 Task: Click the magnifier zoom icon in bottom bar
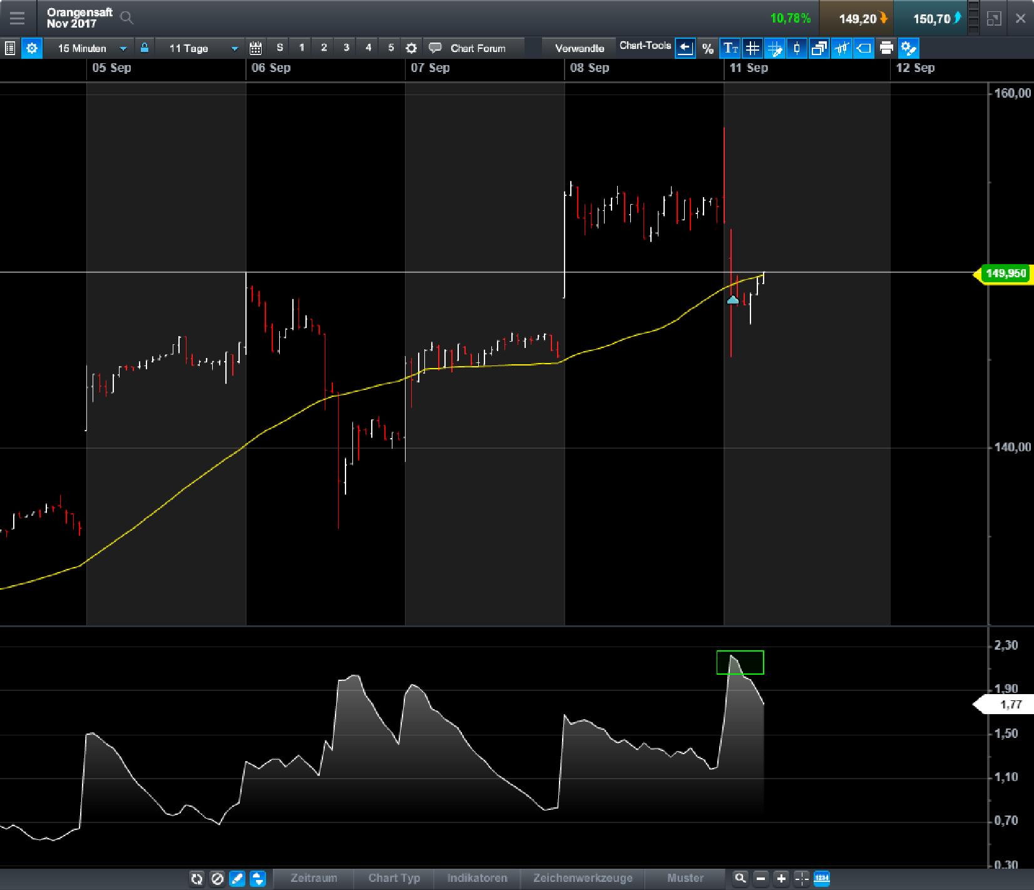tap(741, 878)
